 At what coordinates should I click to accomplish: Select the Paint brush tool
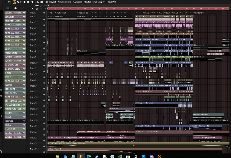tap(18, 2)
